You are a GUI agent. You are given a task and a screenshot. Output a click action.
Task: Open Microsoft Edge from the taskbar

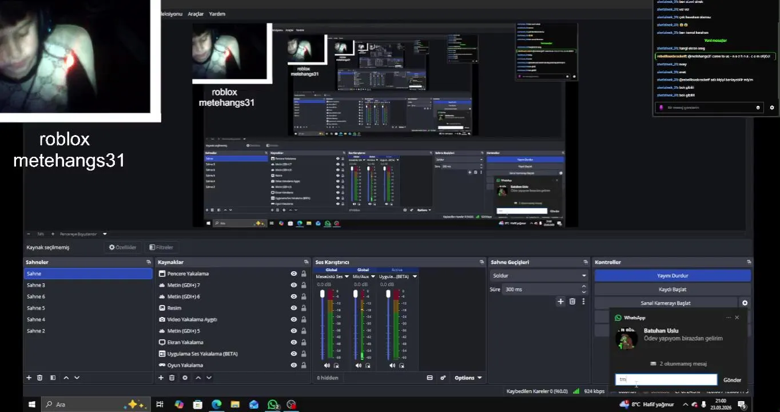coord(216,405)
